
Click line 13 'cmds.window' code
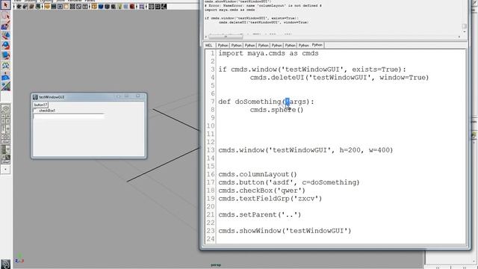tap(305, 150)
